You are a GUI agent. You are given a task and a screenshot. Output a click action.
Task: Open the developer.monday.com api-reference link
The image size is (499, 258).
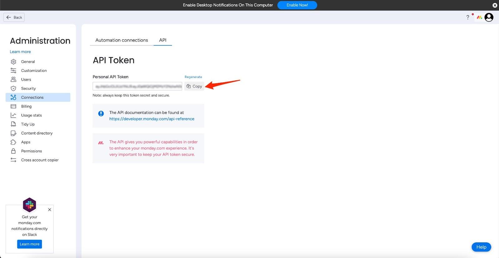152,119
